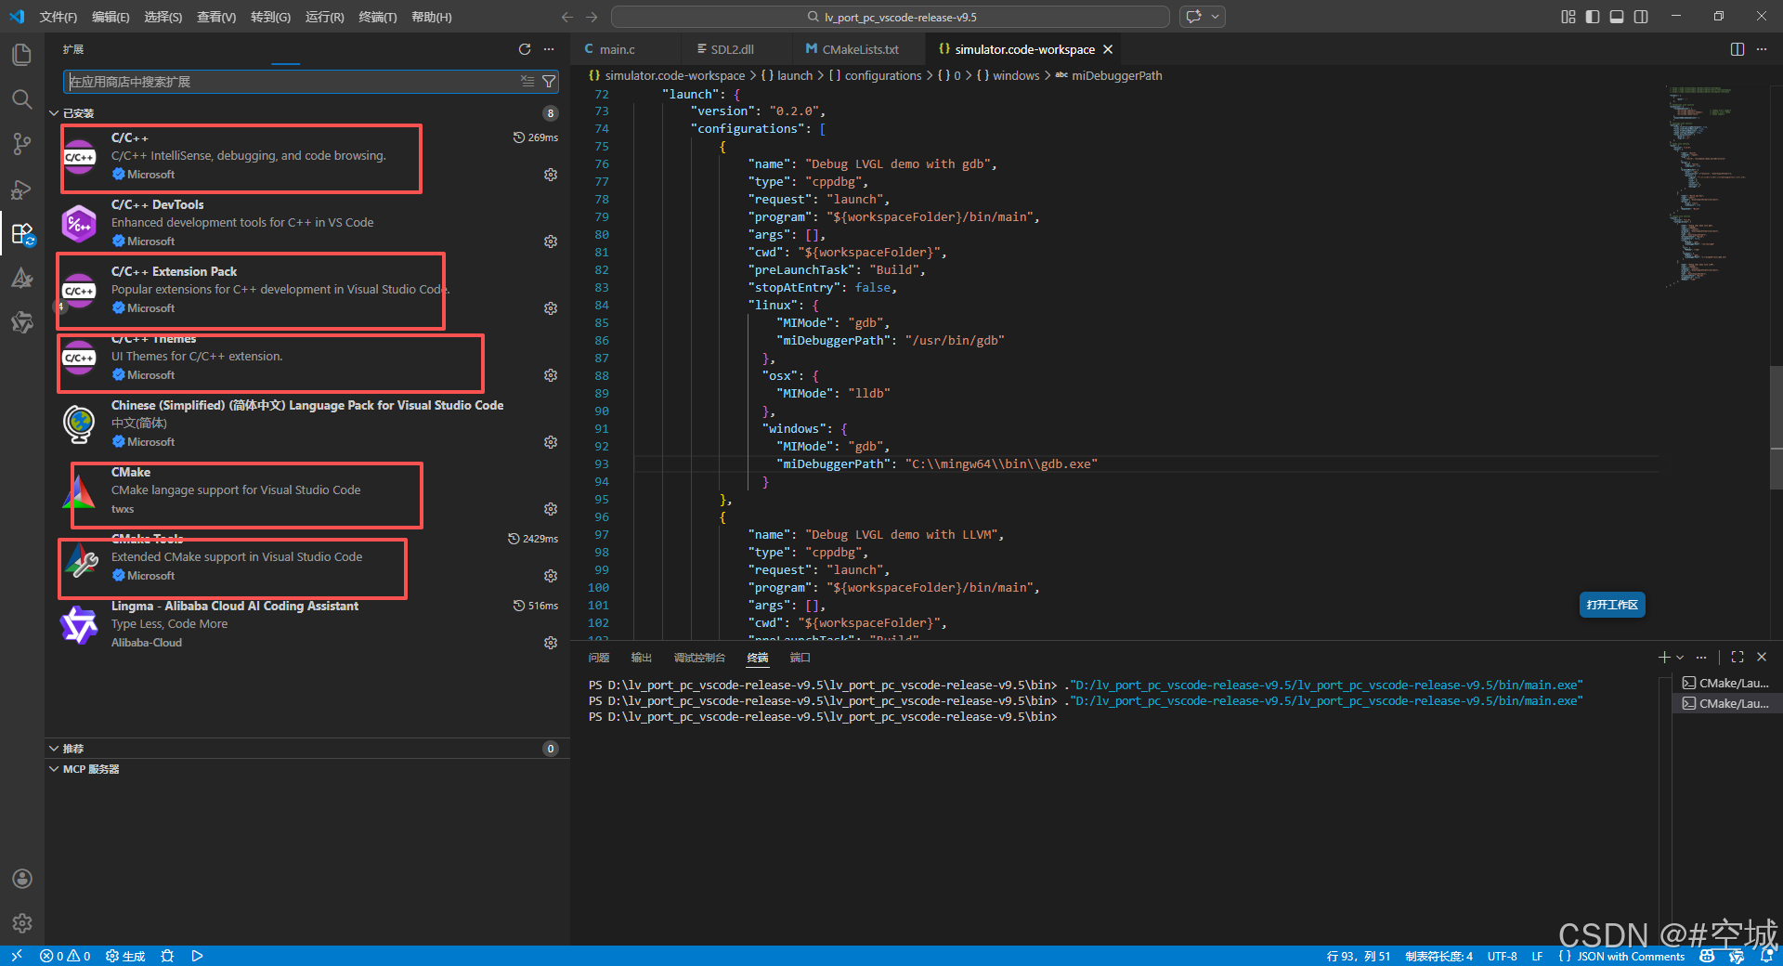
Task: Open terminal panel more actions ellipsis
Action: (x=1701, y=658)
